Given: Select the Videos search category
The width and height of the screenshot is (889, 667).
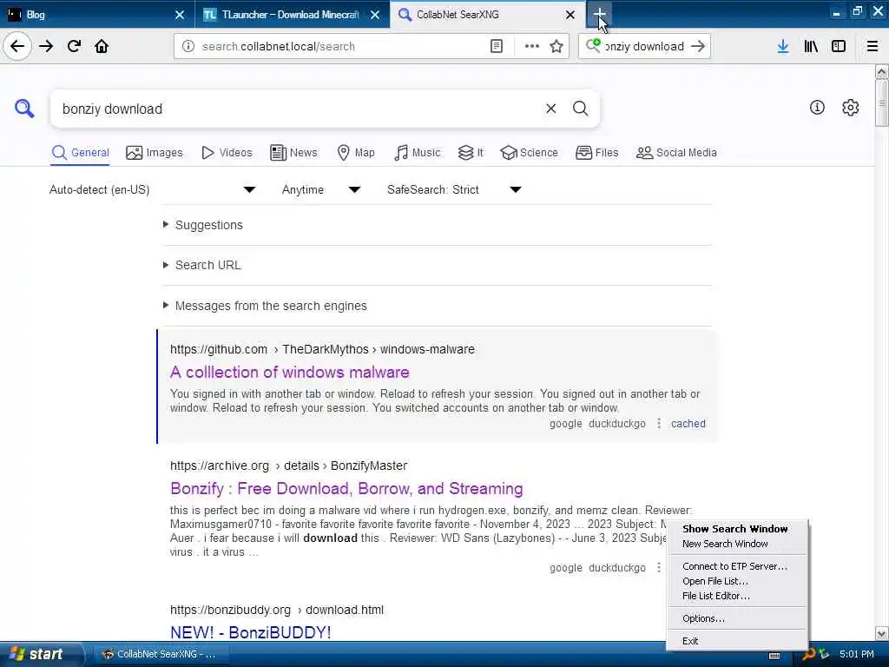Looking at the screenshot, I should pos(227,153).
